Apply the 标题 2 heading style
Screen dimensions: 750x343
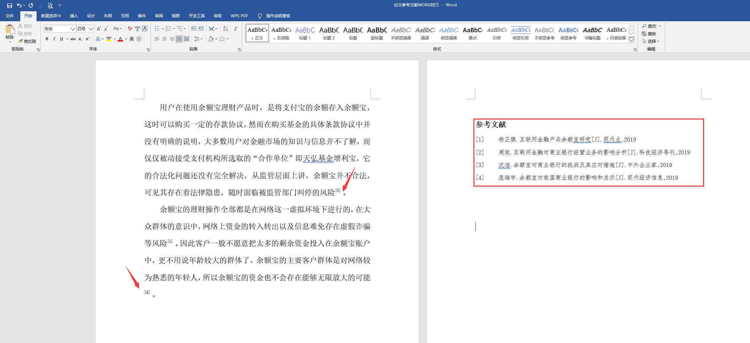tap(329, 33)
